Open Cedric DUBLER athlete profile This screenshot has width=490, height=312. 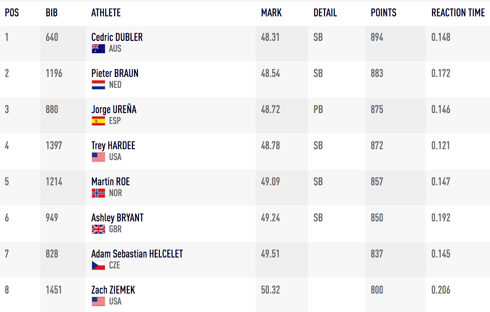click(117, 37)
